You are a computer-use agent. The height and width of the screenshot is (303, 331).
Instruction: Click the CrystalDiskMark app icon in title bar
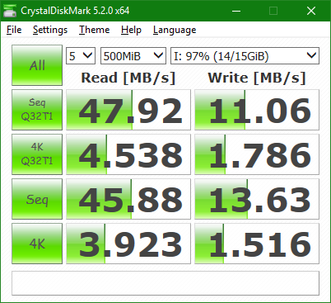(10, 11)
